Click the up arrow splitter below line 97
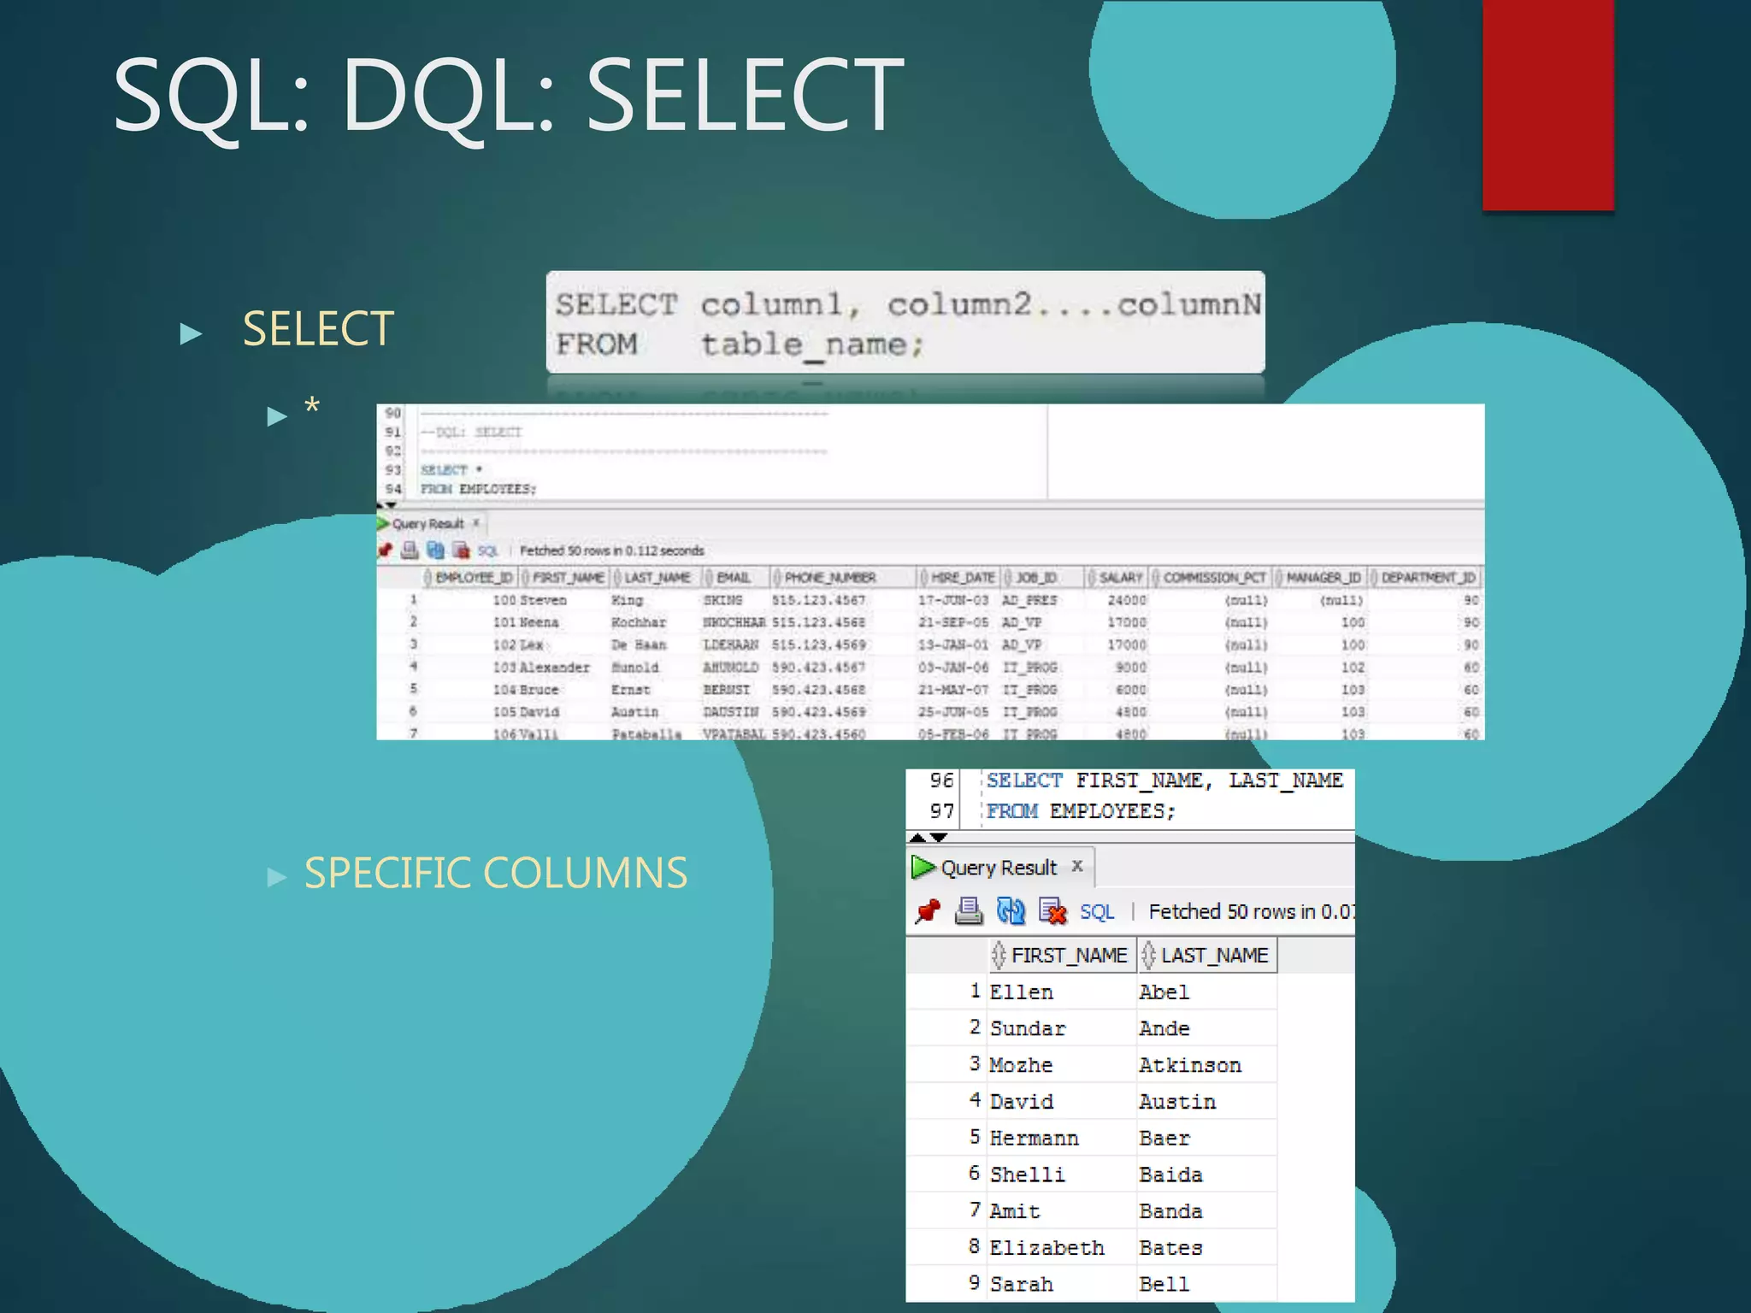This screenshot has height=1313, width=1751. point(918,838)
